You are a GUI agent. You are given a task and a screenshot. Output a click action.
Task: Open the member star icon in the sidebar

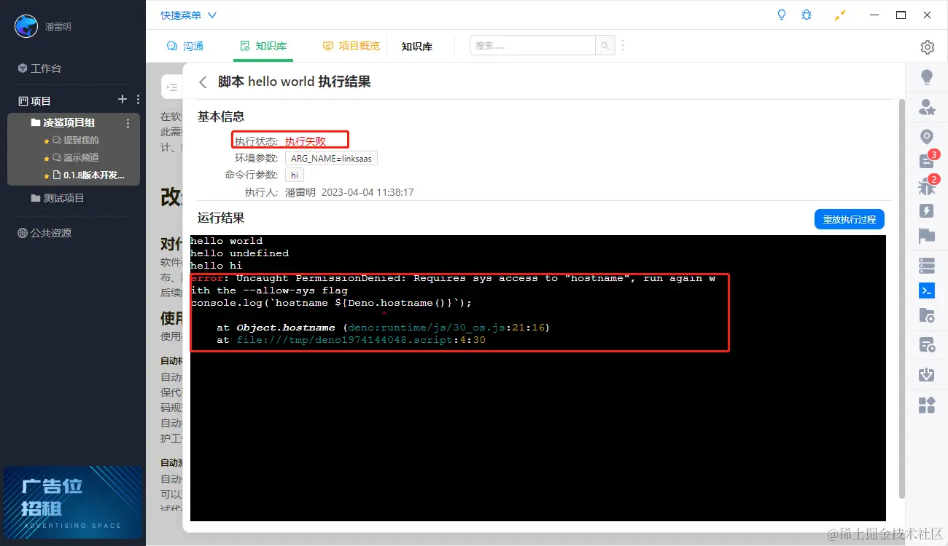(927, 108)
